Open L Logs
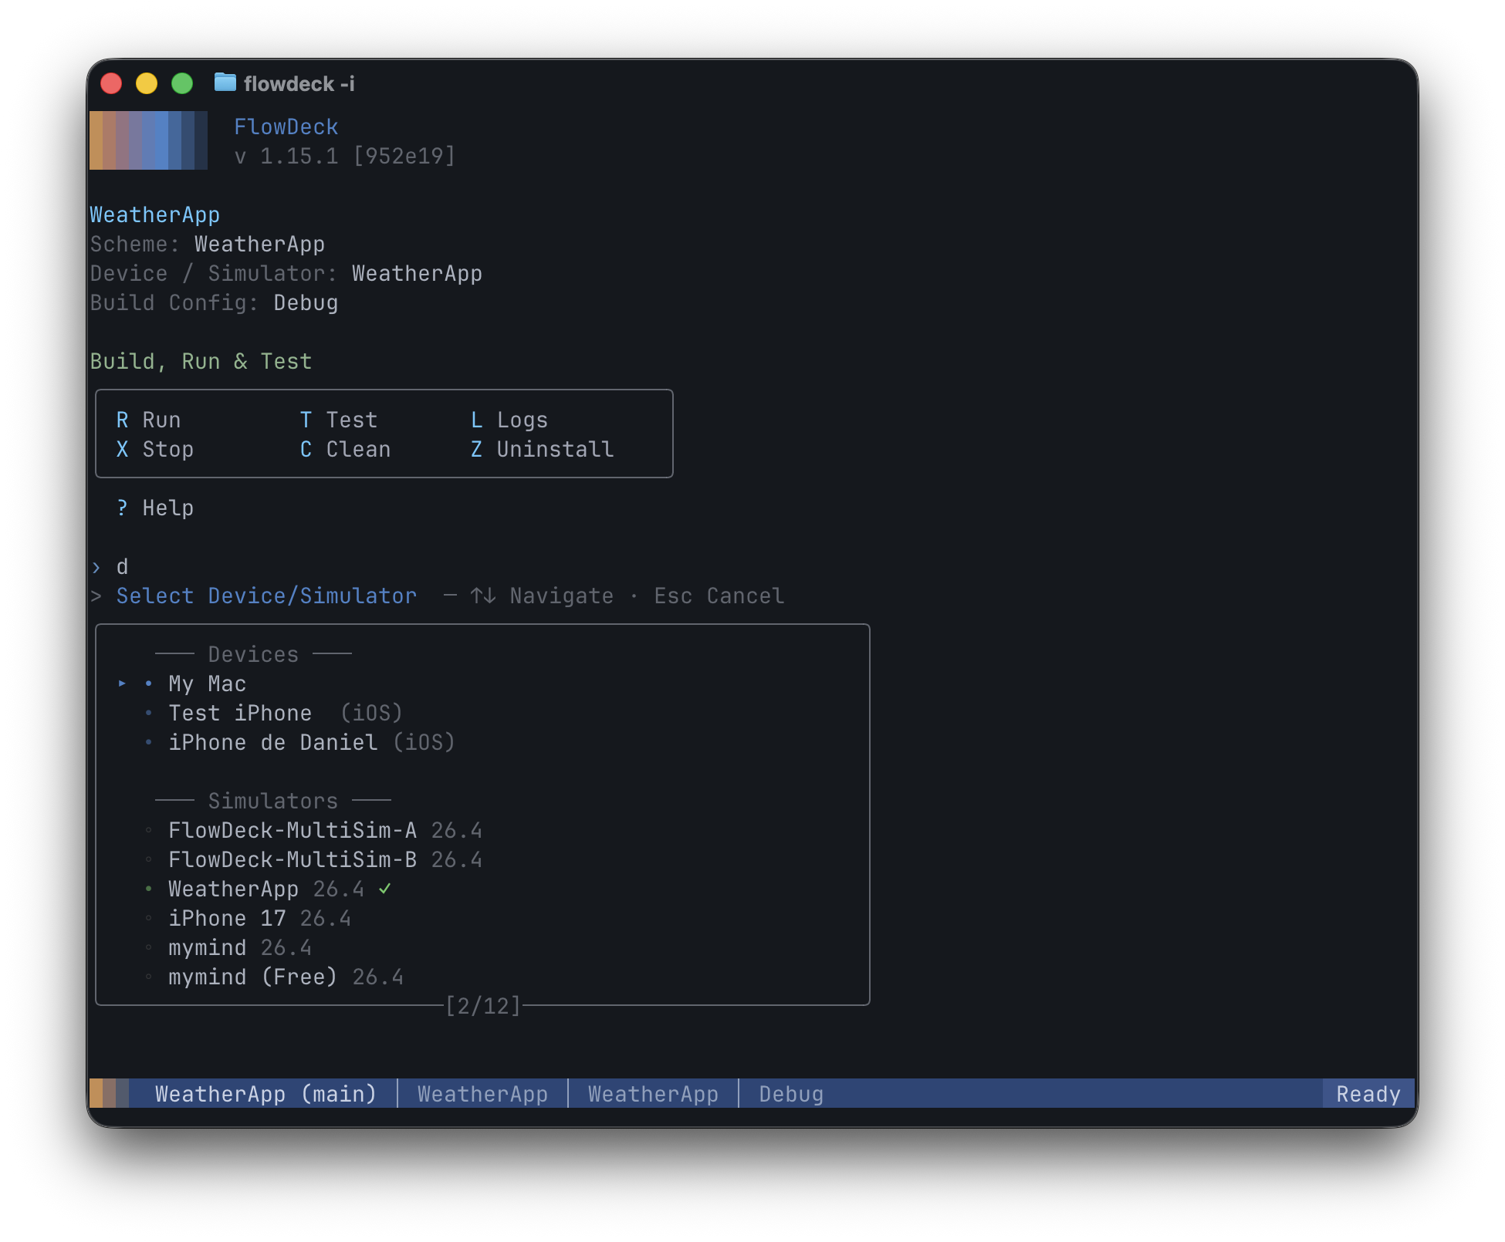This screenshot has height=1242, width=1505. pos(509,420)
